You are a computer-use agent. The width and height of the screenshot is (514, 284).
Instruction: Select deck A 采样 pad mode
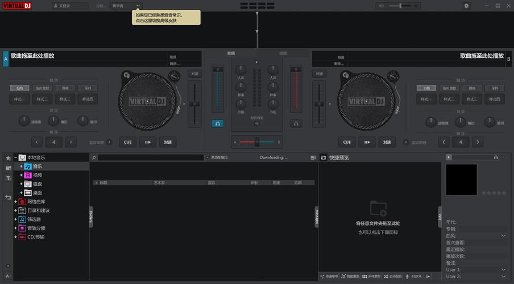click(88, 88)
